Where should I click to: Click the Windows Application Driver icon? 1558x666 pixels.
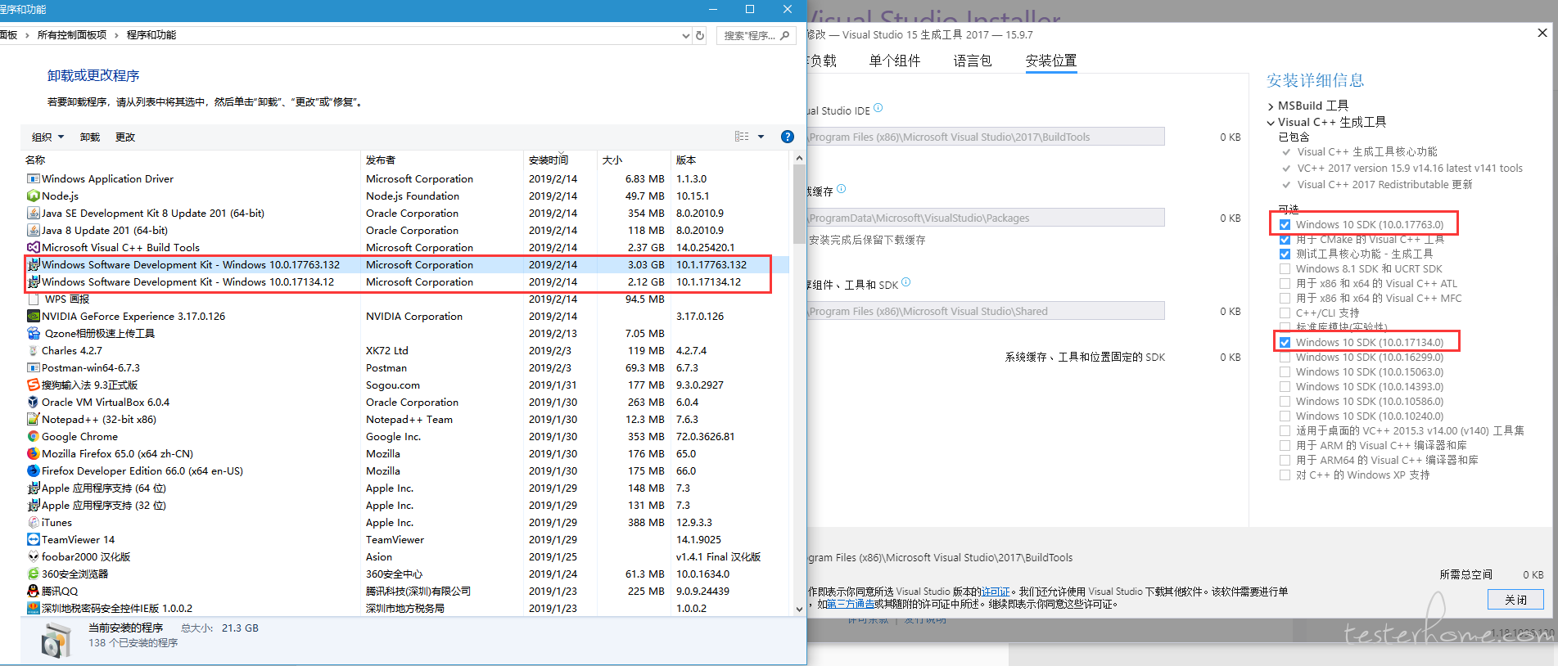point(34,178)
